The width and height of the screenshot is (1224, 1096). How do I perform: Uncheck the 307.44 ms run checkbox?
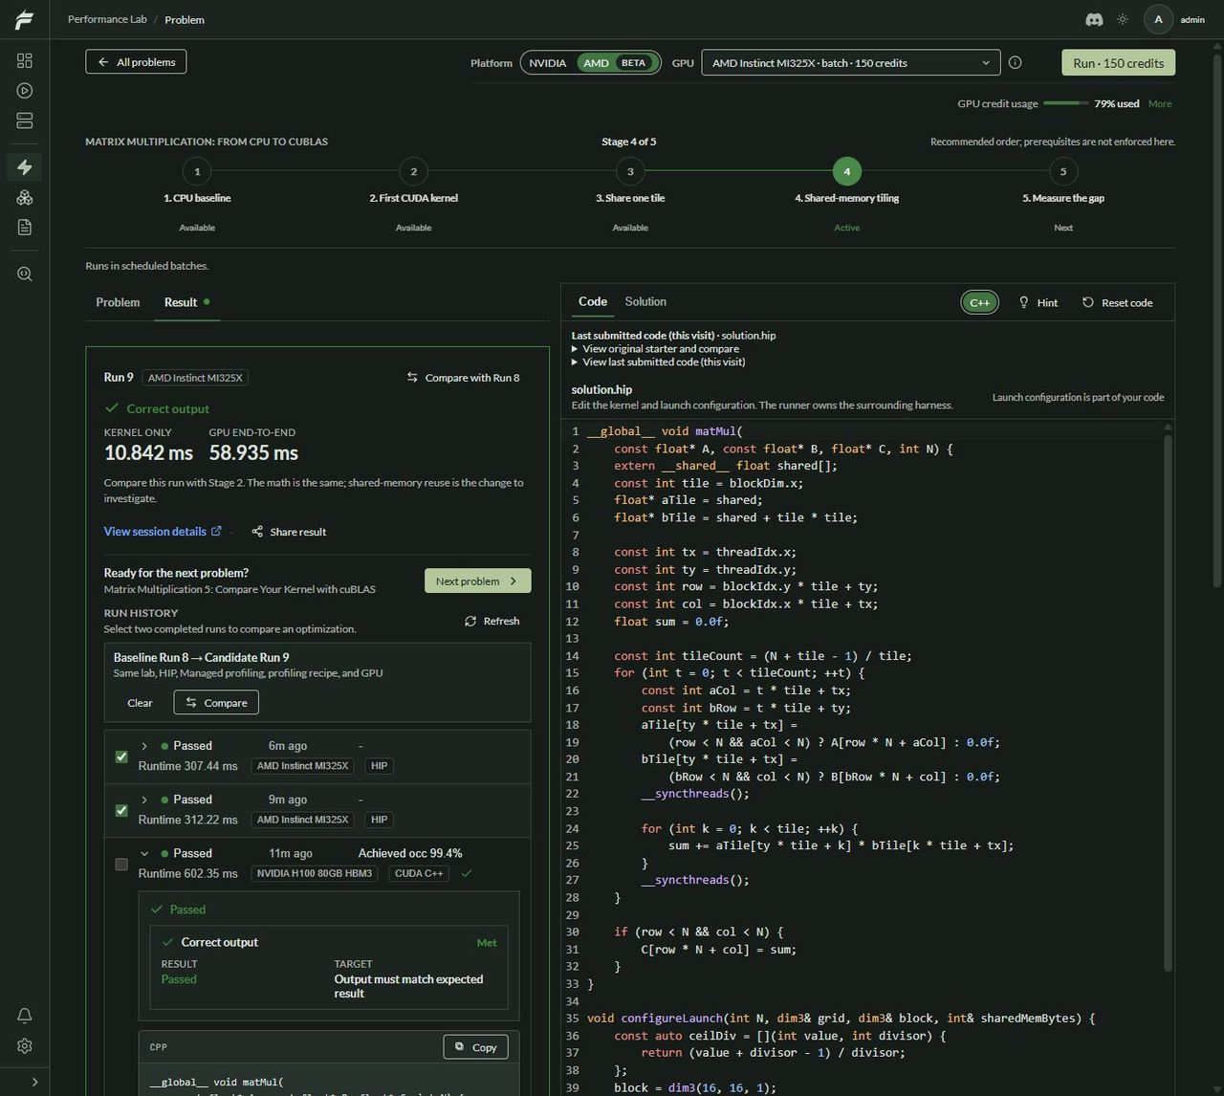point(121,756)
